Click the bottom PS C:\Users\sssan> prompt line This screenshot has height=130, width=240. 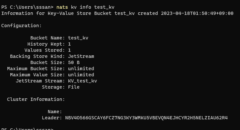pyautogui.click(x=27, y=129)
